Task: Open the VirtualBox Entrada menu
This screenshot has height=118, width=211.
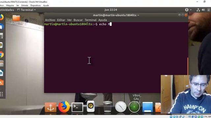Action: click(x=25, y=6)
